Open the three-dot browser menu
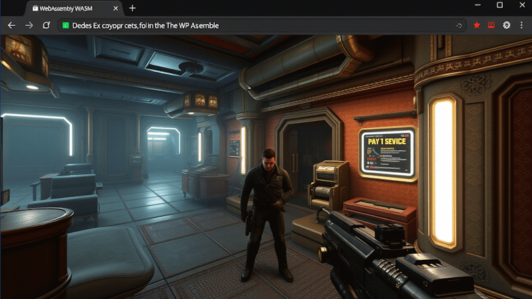The width and height of the screenshot is (532, 299). (521, 25)
